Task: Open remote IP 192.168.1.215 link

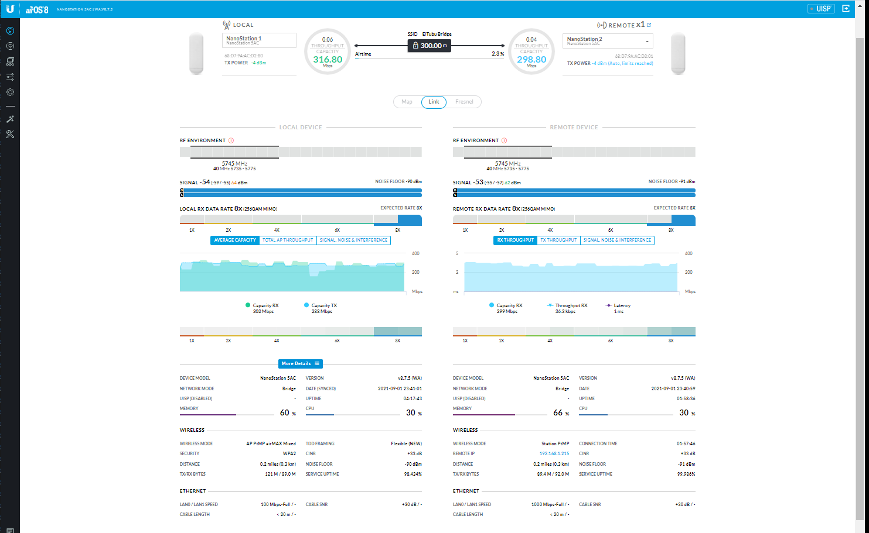Action: click(x=554, y=453)
